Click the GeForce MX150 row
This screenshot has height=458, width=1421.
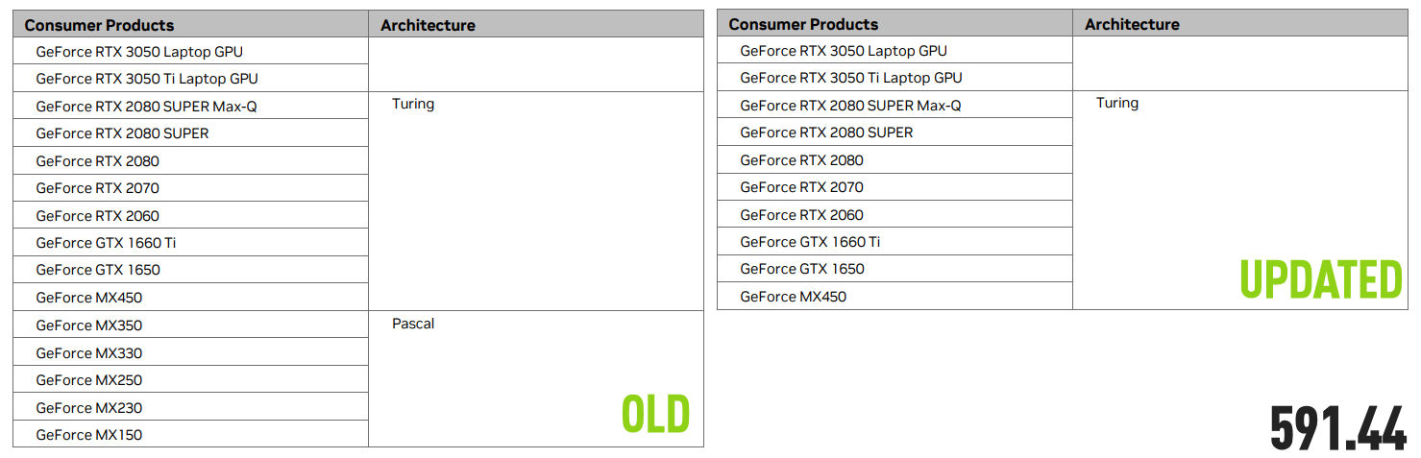point(89,435)
